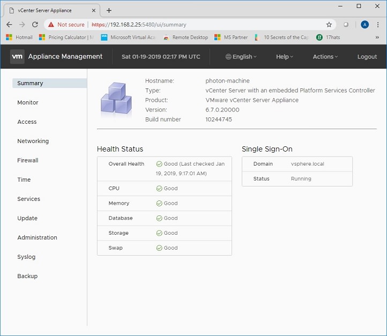
Task: Click the build number 10244745
Action: click(x=219, y=120)
